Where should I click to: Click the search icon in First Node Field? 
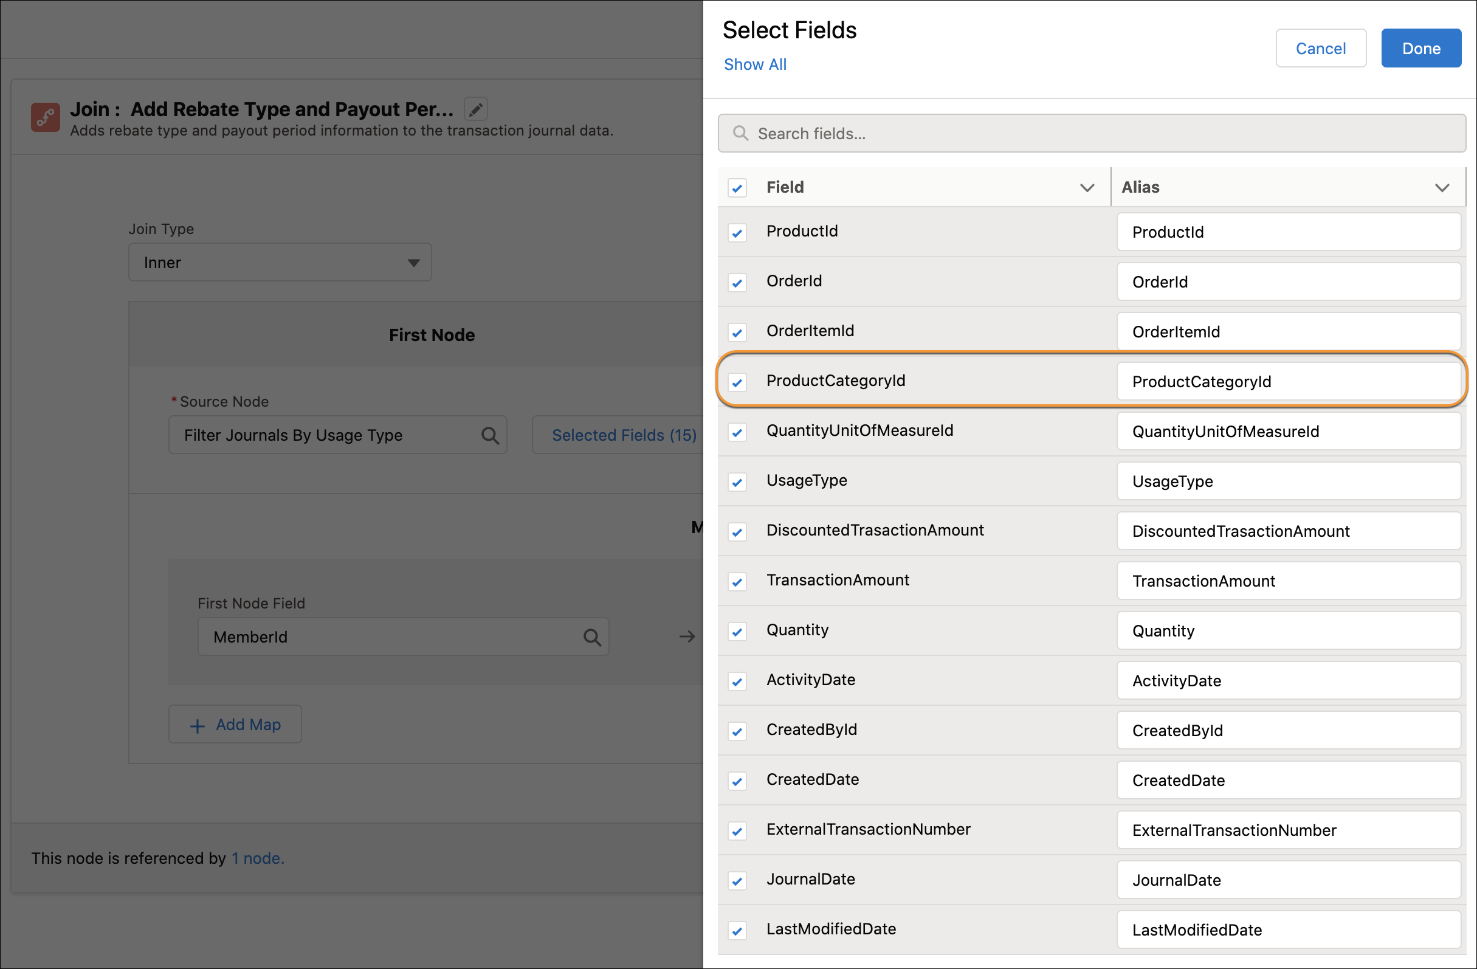pos(592,638)
